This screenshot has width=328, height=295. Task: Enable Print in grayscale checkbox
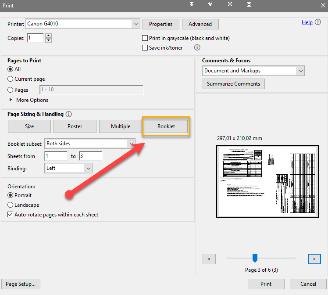pos(145,38)
